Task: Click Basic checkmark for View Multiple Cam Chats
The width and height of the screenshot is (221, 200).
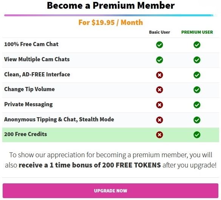Action: (x=159, y=60)
